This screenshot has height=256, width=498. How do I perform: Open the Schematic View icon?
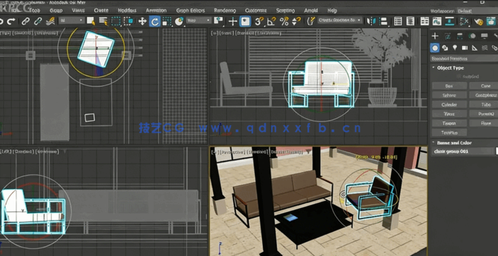tap(449, 21)
